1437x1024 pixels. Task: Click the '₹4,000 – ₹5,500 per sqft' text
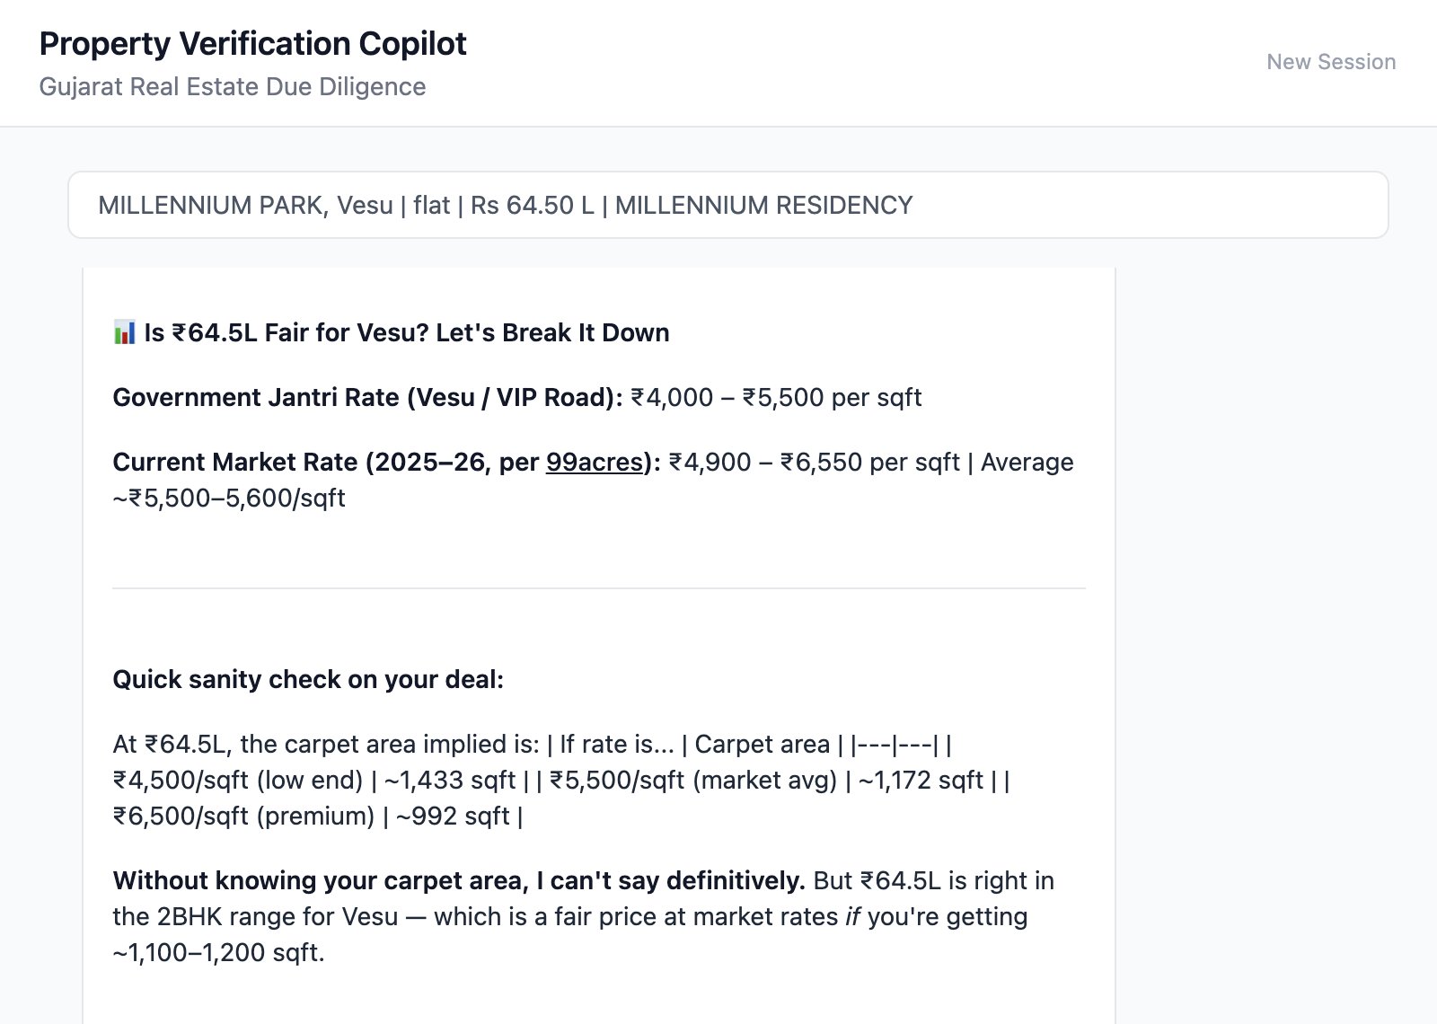pos(776,398)
